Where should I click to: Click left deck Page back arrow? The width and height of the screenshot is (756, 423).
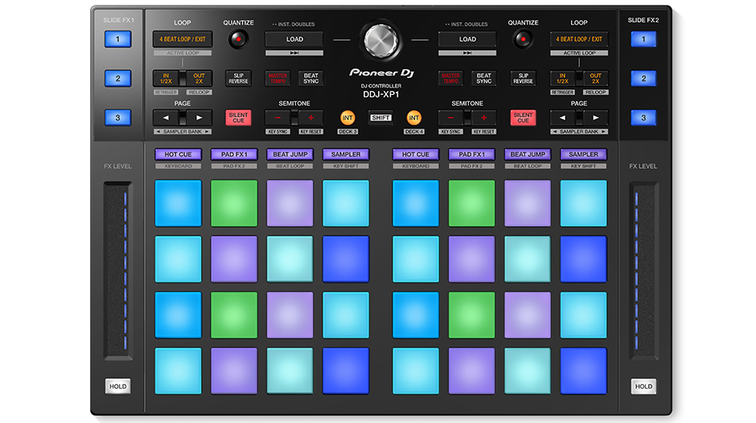(166, 117)
